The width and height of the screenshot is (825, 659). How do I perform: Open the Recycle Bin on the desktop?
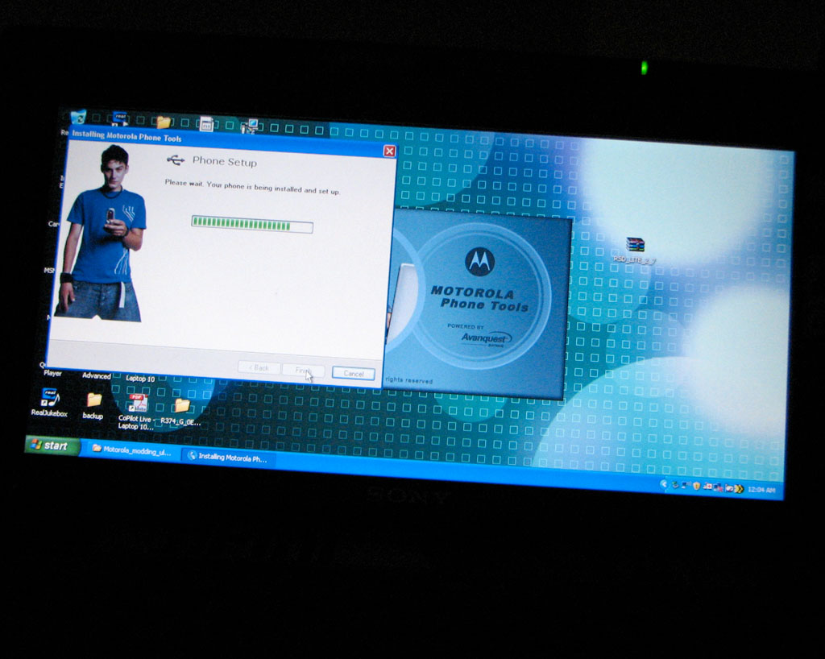pos(78,117)
